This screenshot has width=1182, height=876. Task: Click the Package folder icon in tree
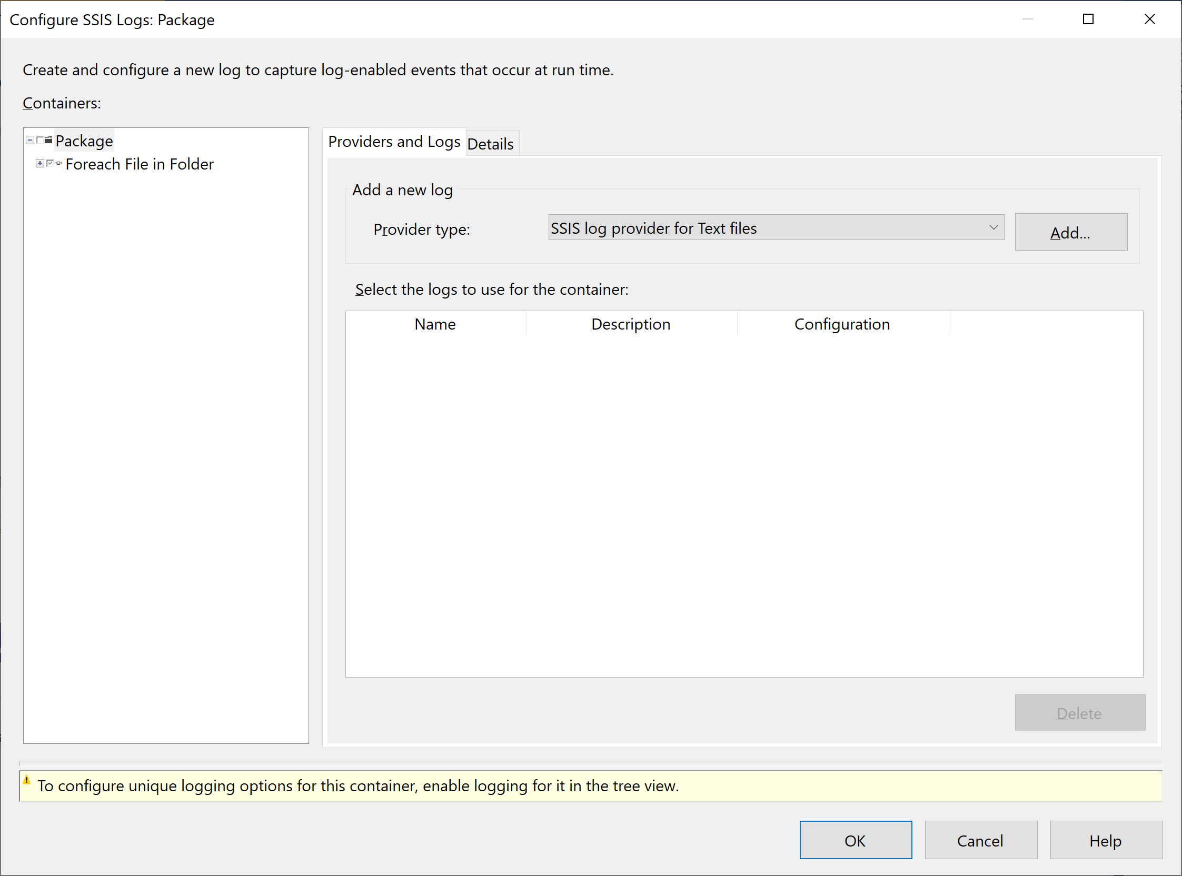(x=48, y=141)
